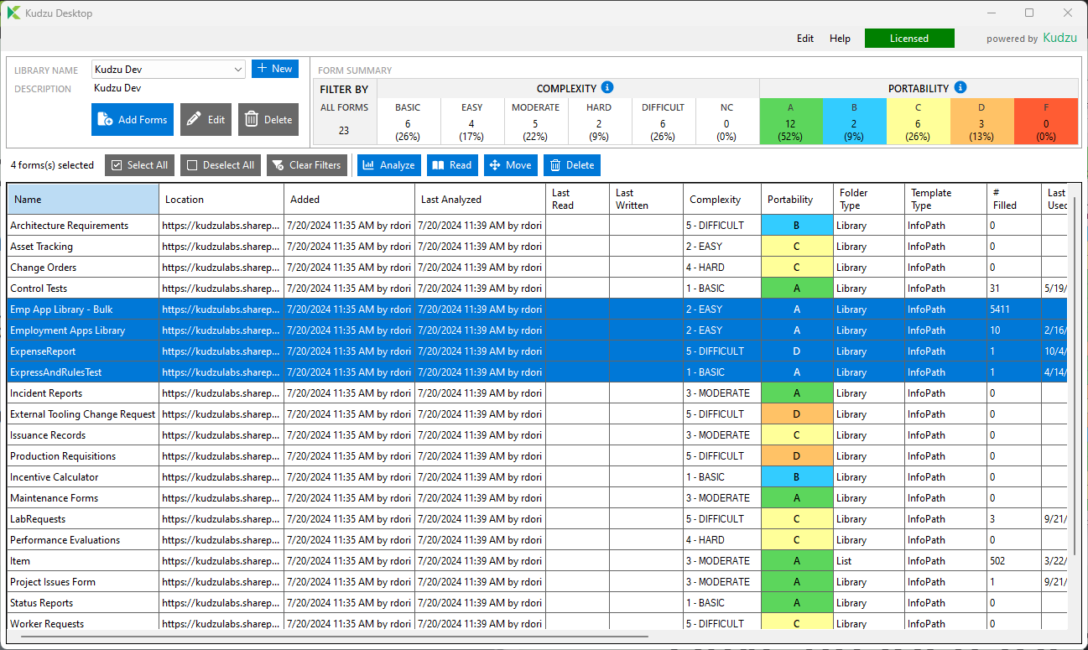Viewport: 1088px width, 650px height.
Task: Click the Move arrows icon
Action: pos(494,165)
